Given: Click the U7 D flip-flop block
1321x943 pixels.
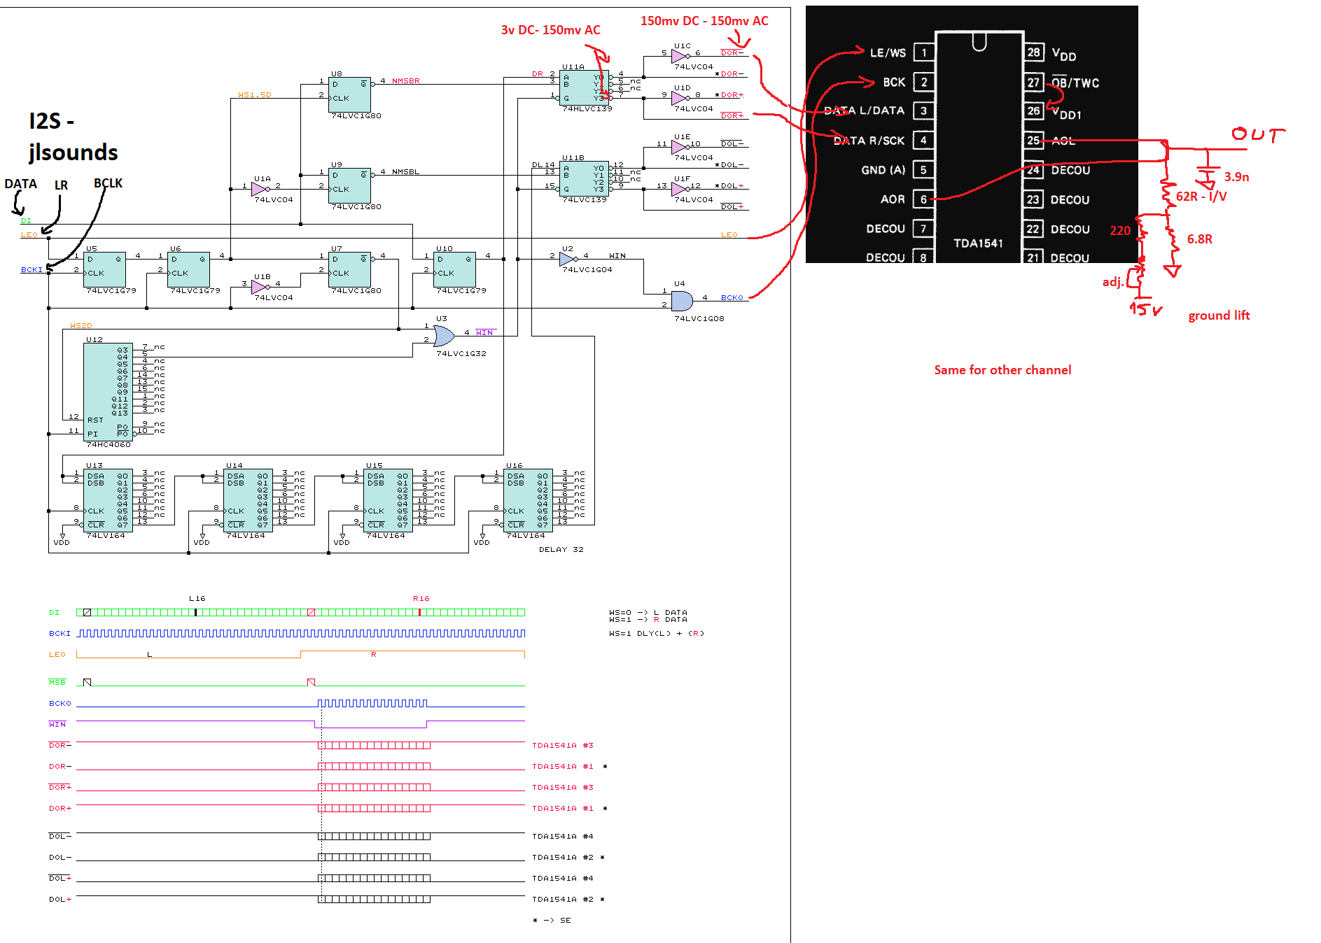Looking at the screenshot, I should (349, 269).
